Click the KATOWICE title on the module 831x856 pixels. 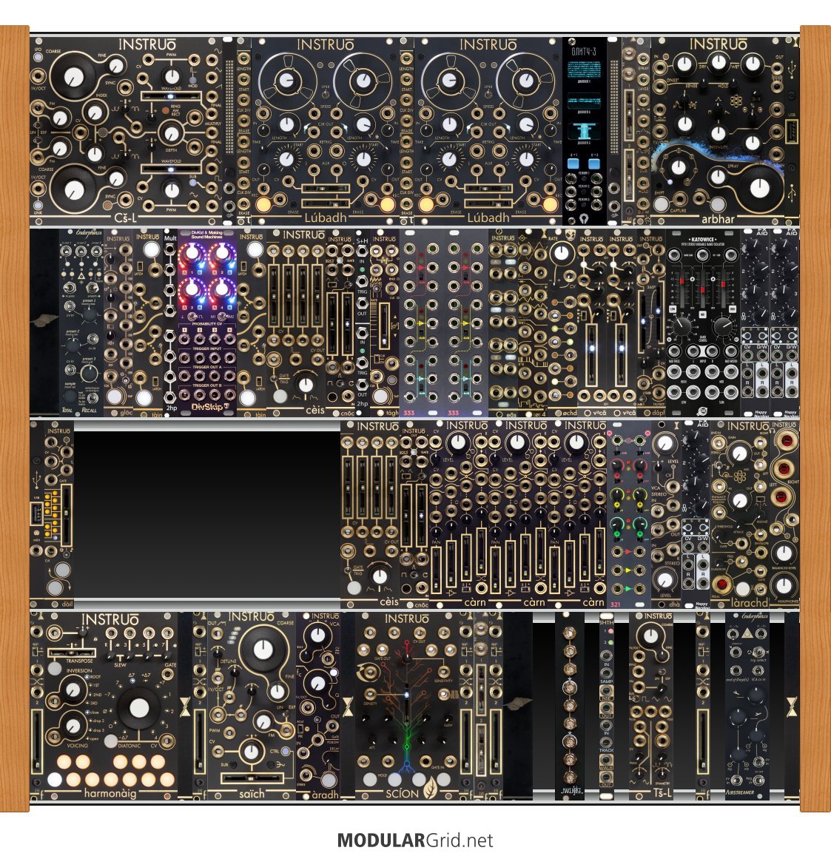(702, 240)
